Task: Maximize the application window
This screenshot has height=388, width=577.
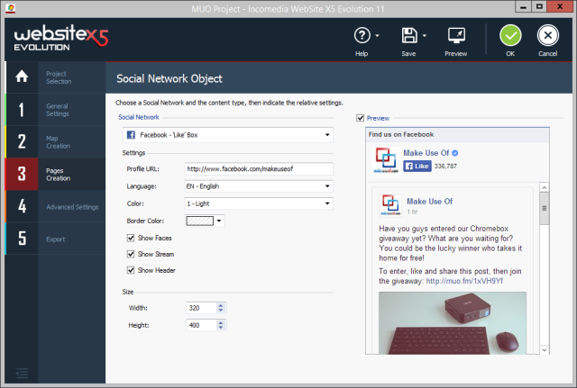Action: point(539,6)
